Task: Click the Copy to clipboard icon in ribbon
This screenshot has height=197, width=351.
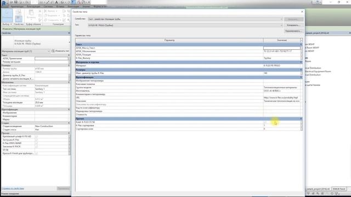Action: pos(40,15)
